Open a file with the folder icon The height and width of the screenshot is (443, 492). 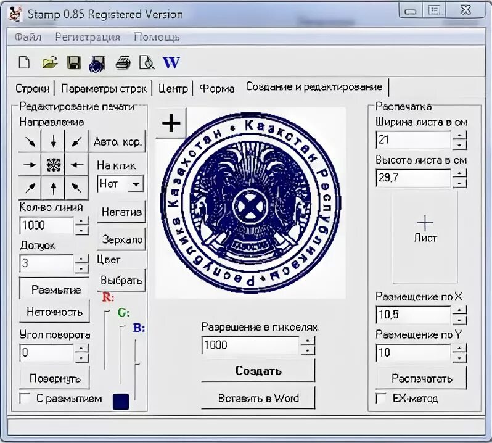49,62
